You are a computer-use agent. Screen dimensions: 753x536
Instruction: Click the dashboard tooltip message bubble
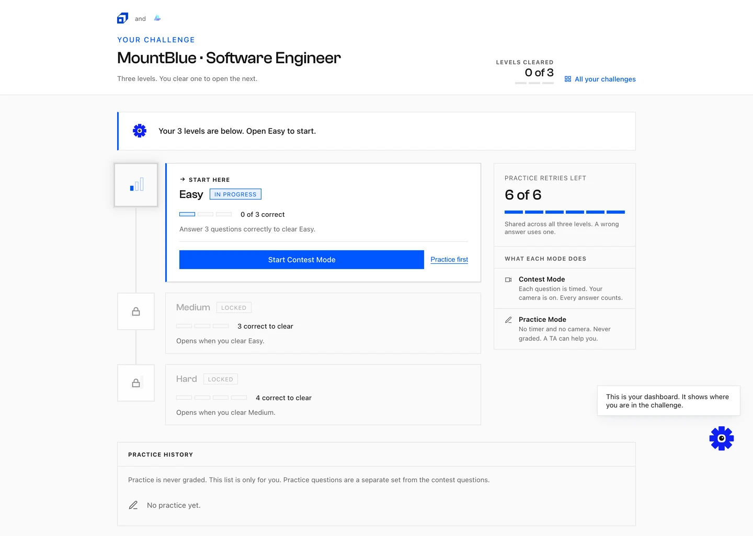tap(668, 401)
